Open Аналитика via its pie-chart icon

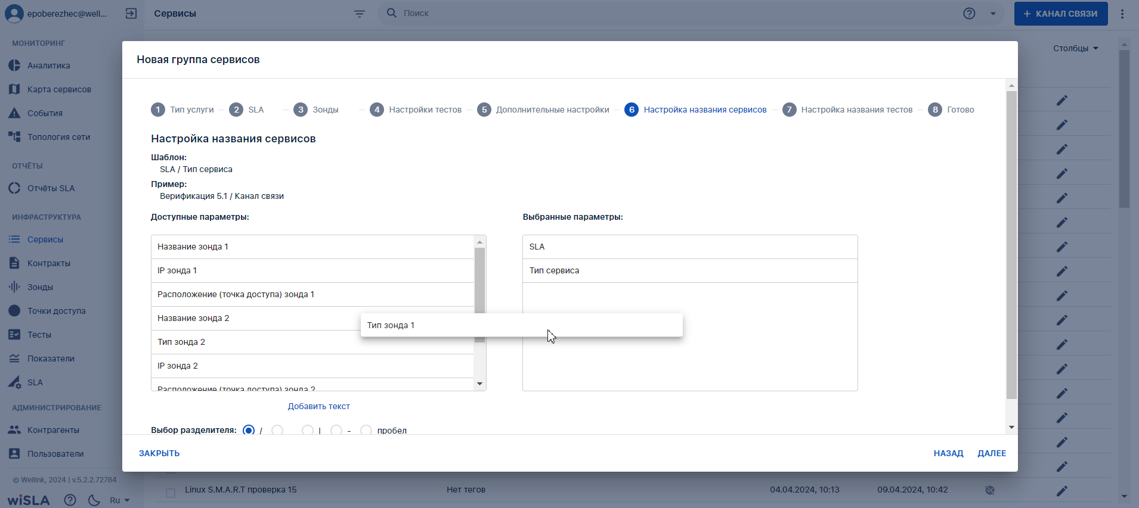point(14,66)
